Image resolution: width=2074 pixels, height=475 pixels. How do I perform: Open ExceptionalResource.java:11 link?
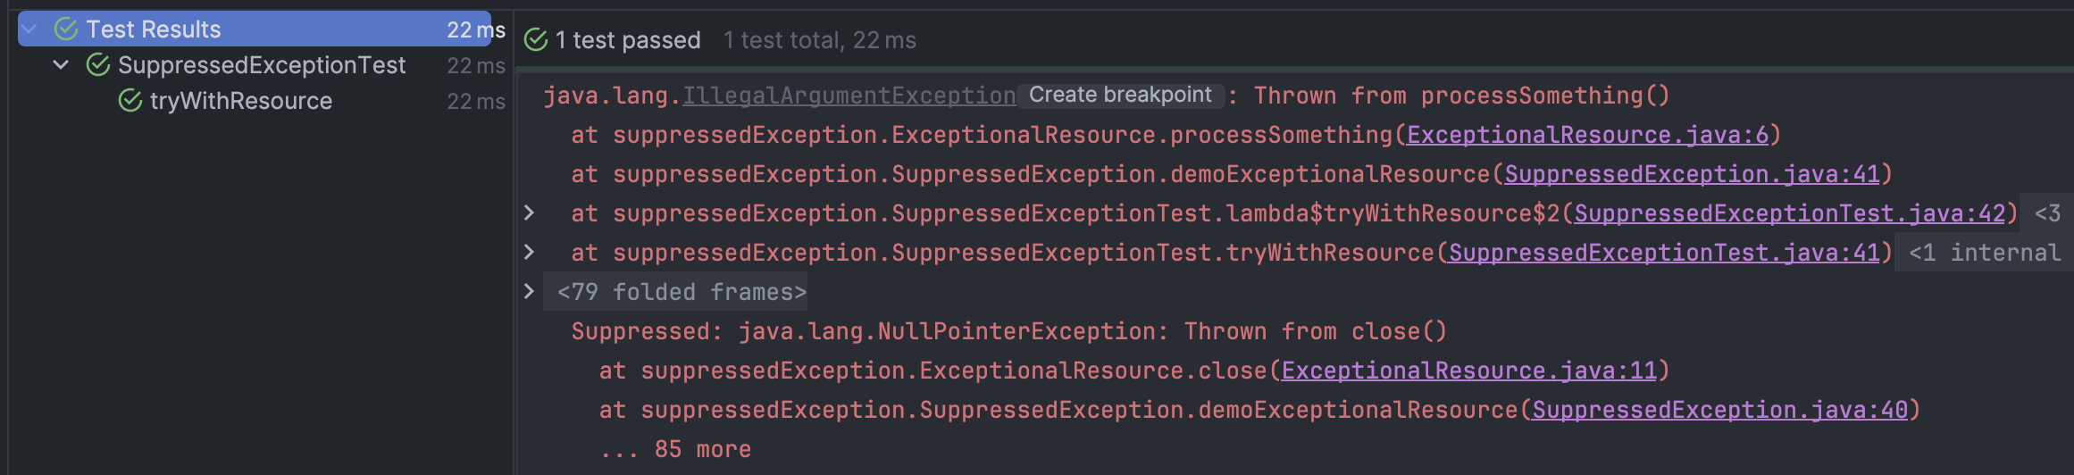coord(1468,371)
